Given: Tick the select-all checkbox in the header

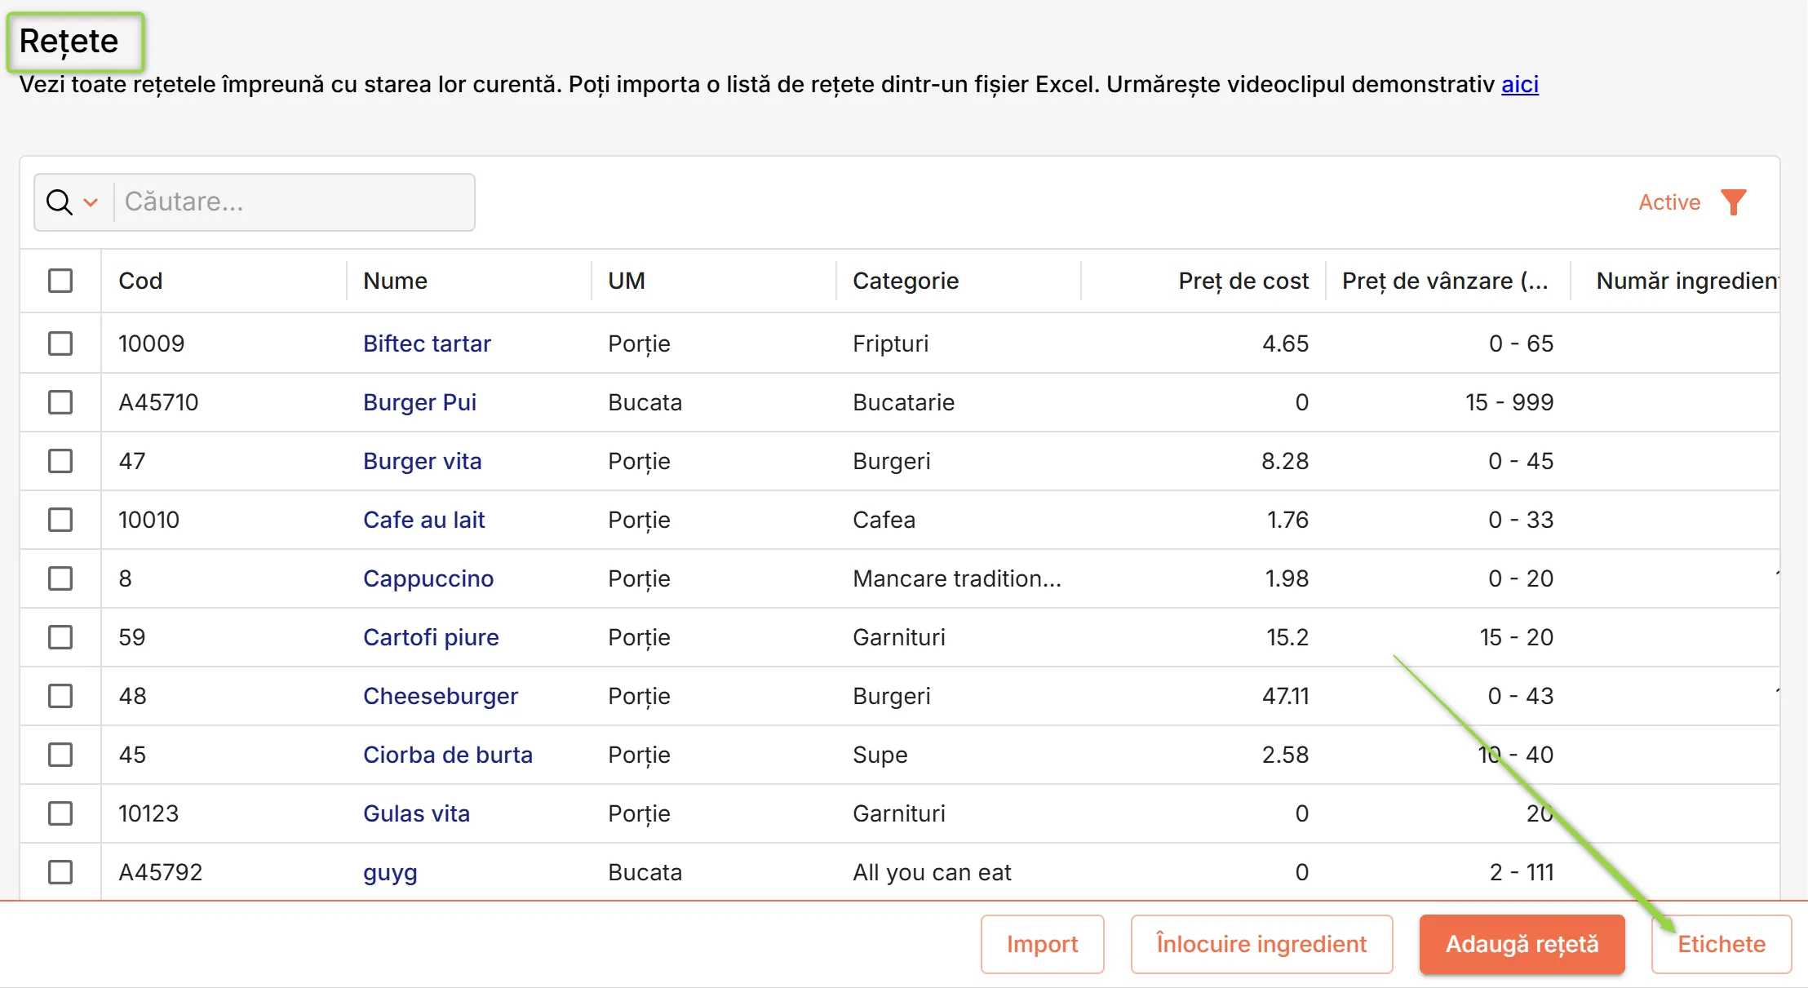Looking at the screenshot, I should (60, 281).
